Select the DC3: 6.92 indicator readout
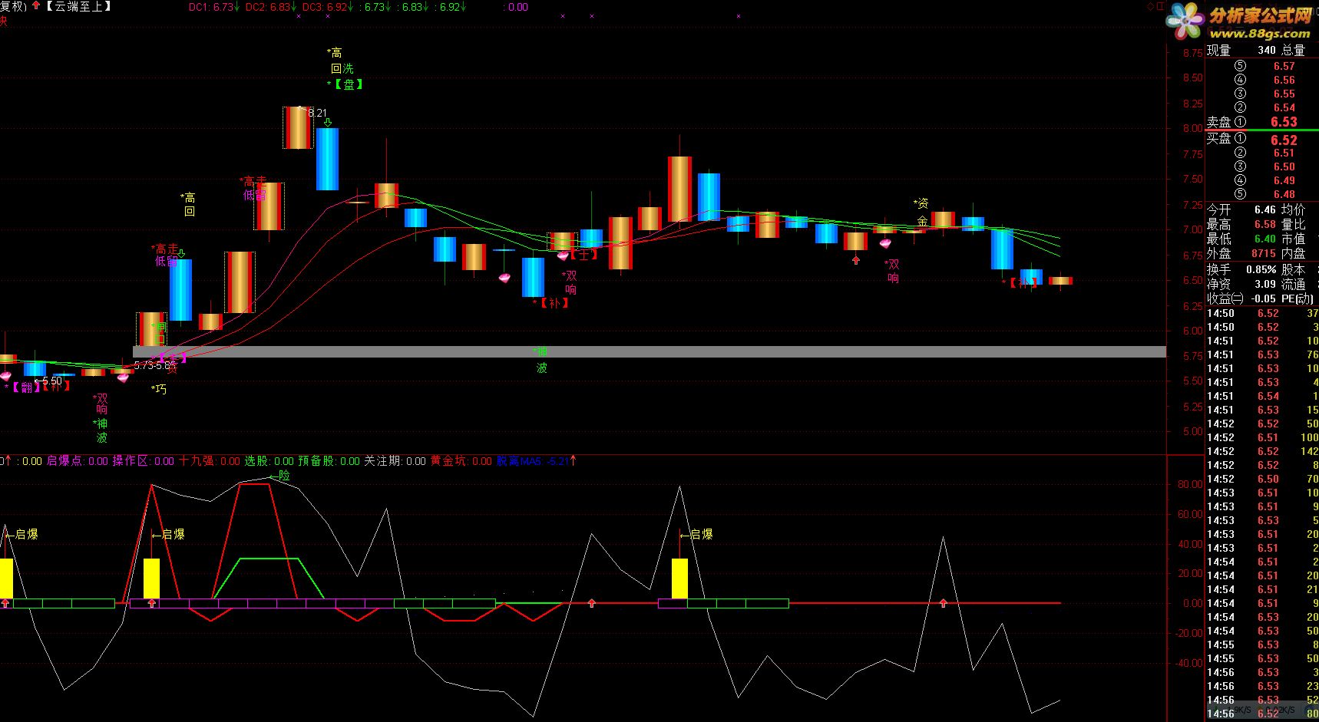This screenshot has width=1319, height=722. [327, 7]
